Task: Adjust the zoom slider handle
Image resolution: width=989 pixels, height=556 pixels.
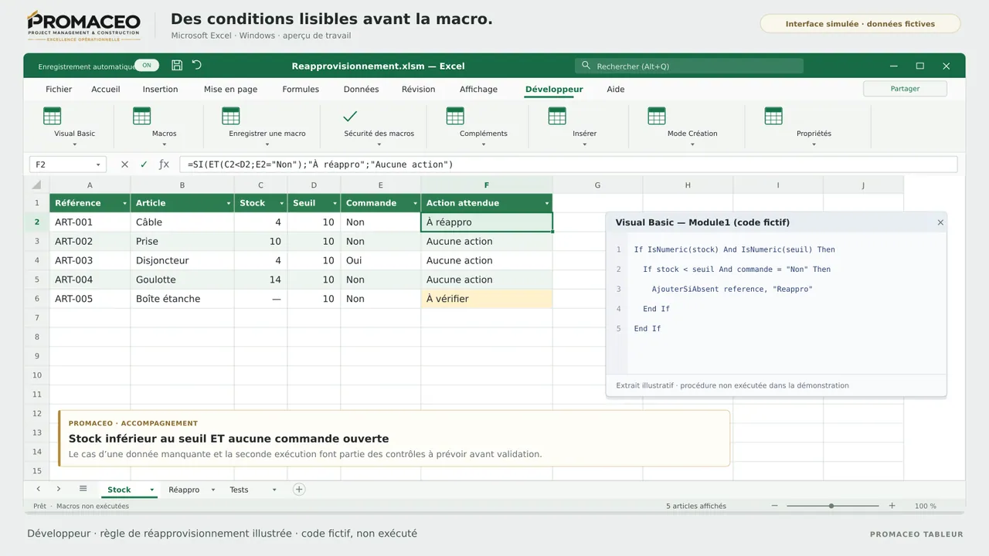Action: pyautogui.click(x=831, y=506)
